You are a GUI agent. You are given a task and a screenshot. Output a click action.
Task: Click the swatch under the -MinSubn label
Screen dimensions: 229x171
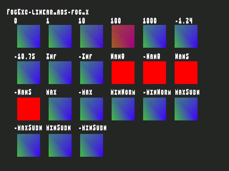92,145
